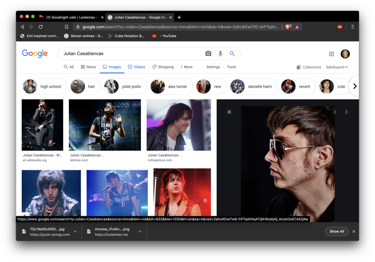Go back with the browser back arrow
Image resolution: width=375 pixels, height=262 pixels.
coord(22,27)
